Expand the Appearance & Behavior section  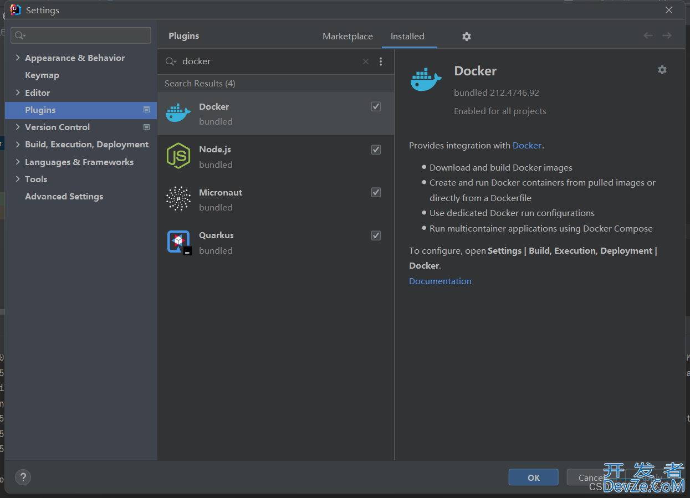coord(18,58)
